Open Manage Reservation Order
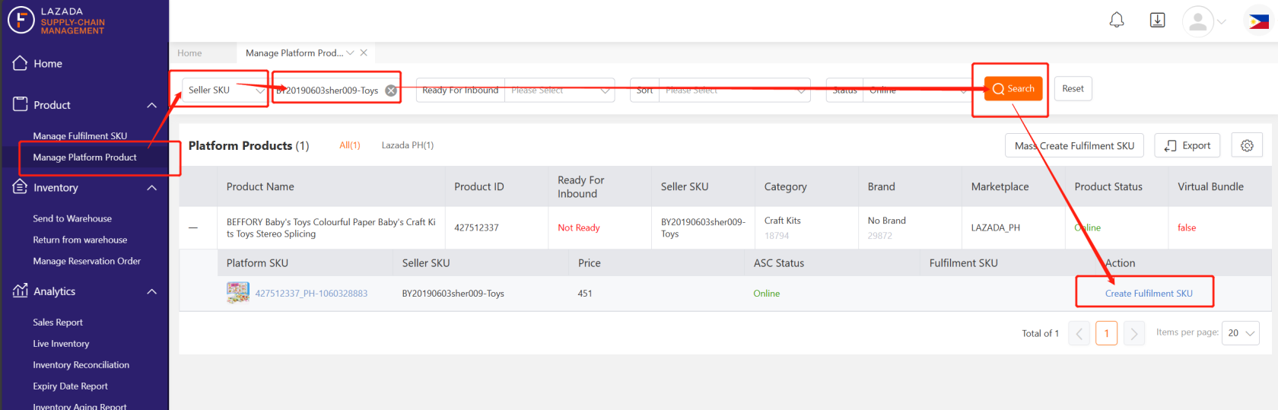 87,261
